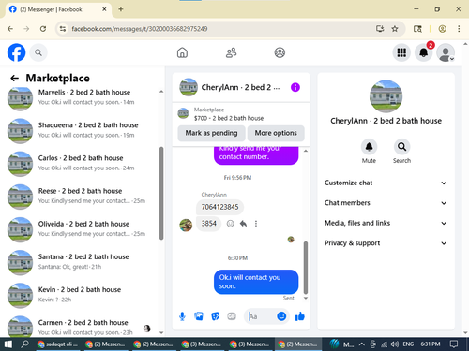
Task: Go to Home feed icon
Action: 182,52
